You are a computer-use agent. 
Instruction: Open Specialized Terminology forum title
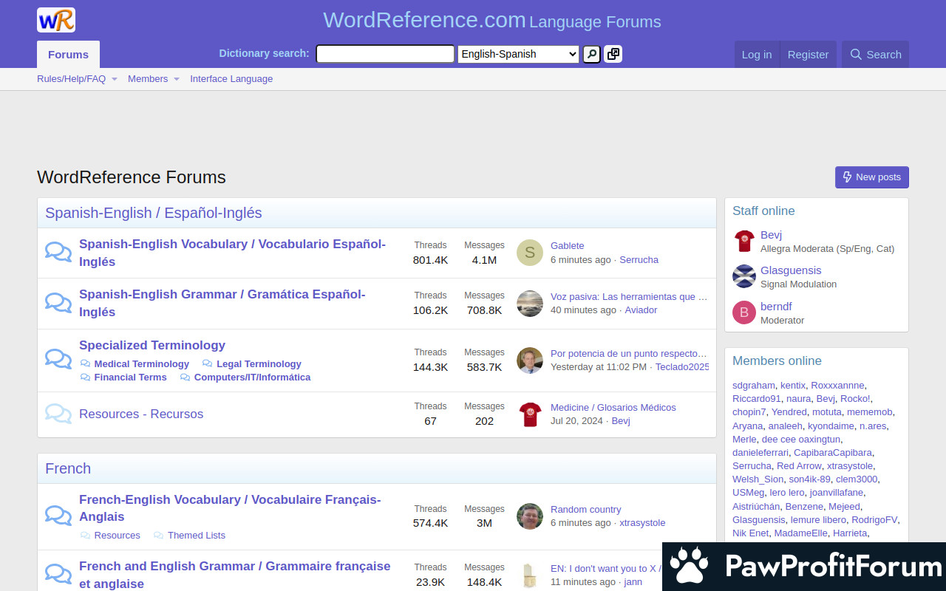pos(152,345)
